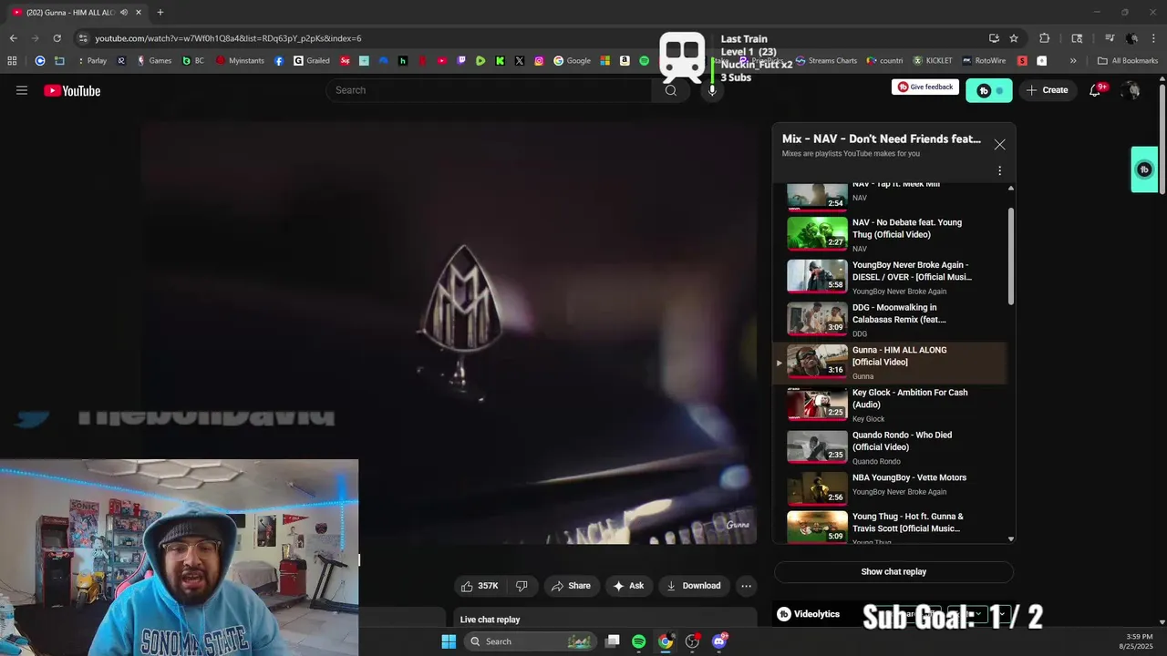Click the TubeBuddy teal toolbar button
1167x656 pixels.
[x=989, y=90]
